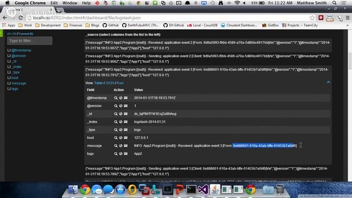Open the Development bookmarks folder
The height and width of the screenshot is (198, 352).
(48, 25)
